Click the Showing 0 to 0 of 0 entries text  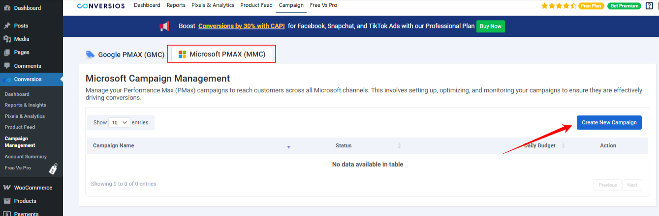point(124,184)
